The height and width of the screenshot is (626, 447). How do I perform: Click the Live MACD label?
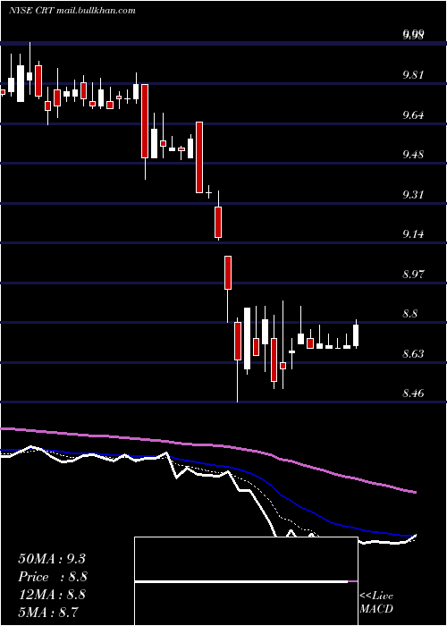tap(376, 603)
